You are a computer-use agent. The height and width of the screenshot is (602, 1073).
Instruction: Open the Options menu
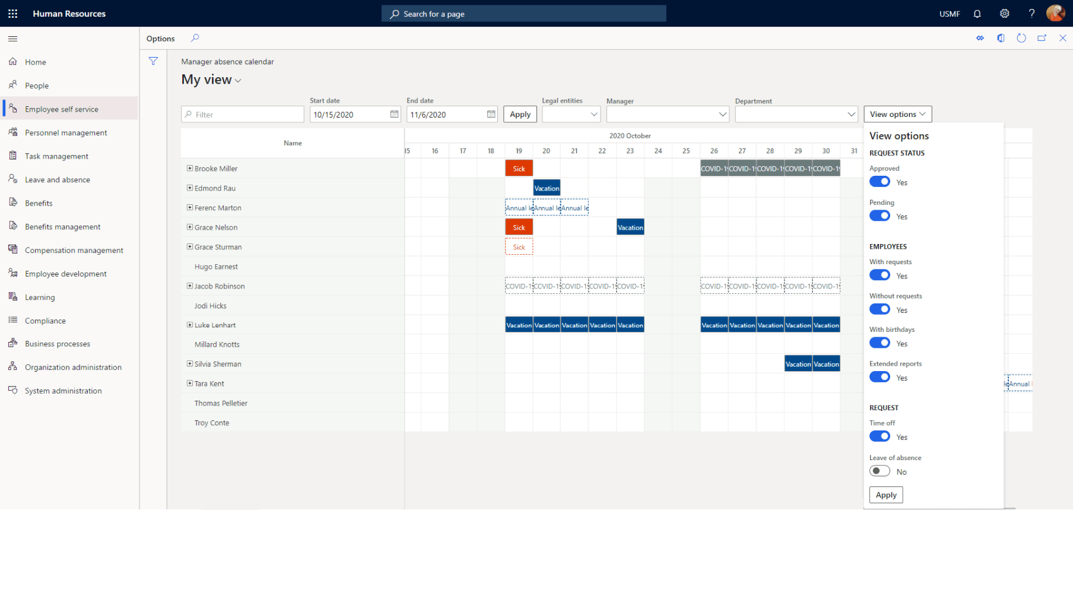click(x=160, y=38)
